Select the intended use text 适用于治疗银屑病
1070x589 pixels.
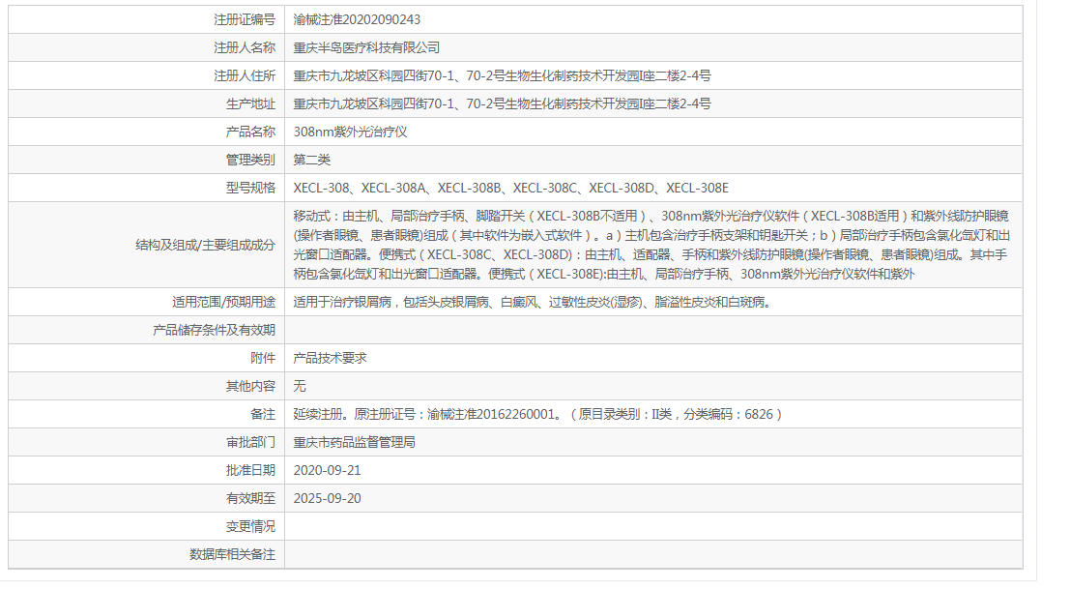[x=533, y=302]
